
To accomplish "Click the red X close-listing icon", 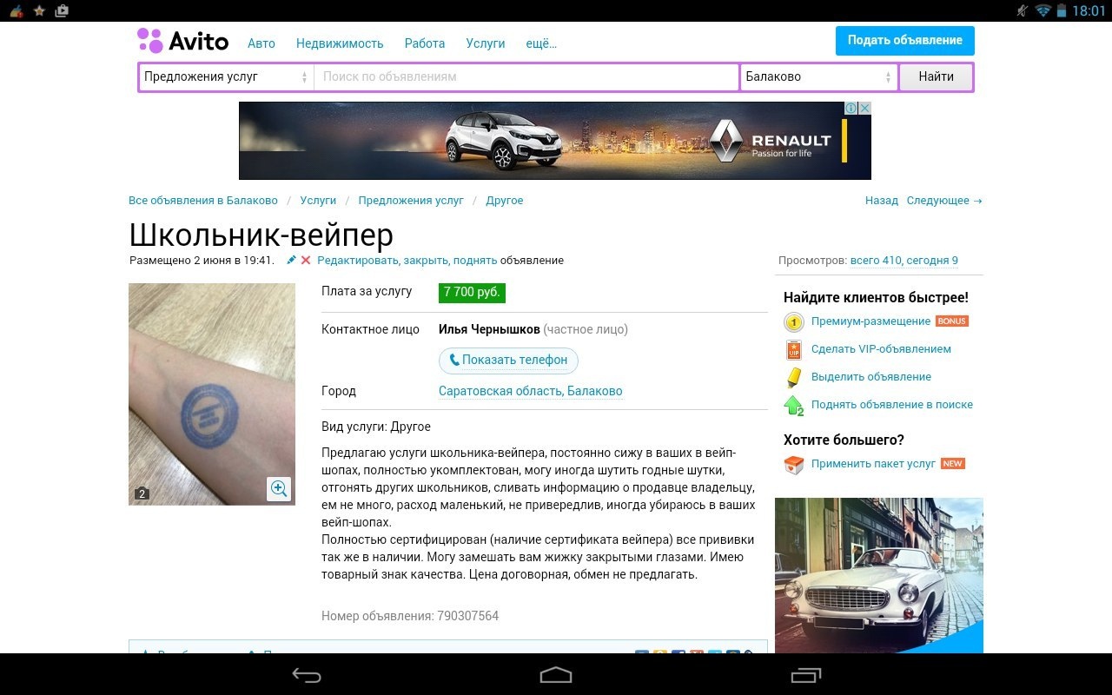I will coord(306,260).
